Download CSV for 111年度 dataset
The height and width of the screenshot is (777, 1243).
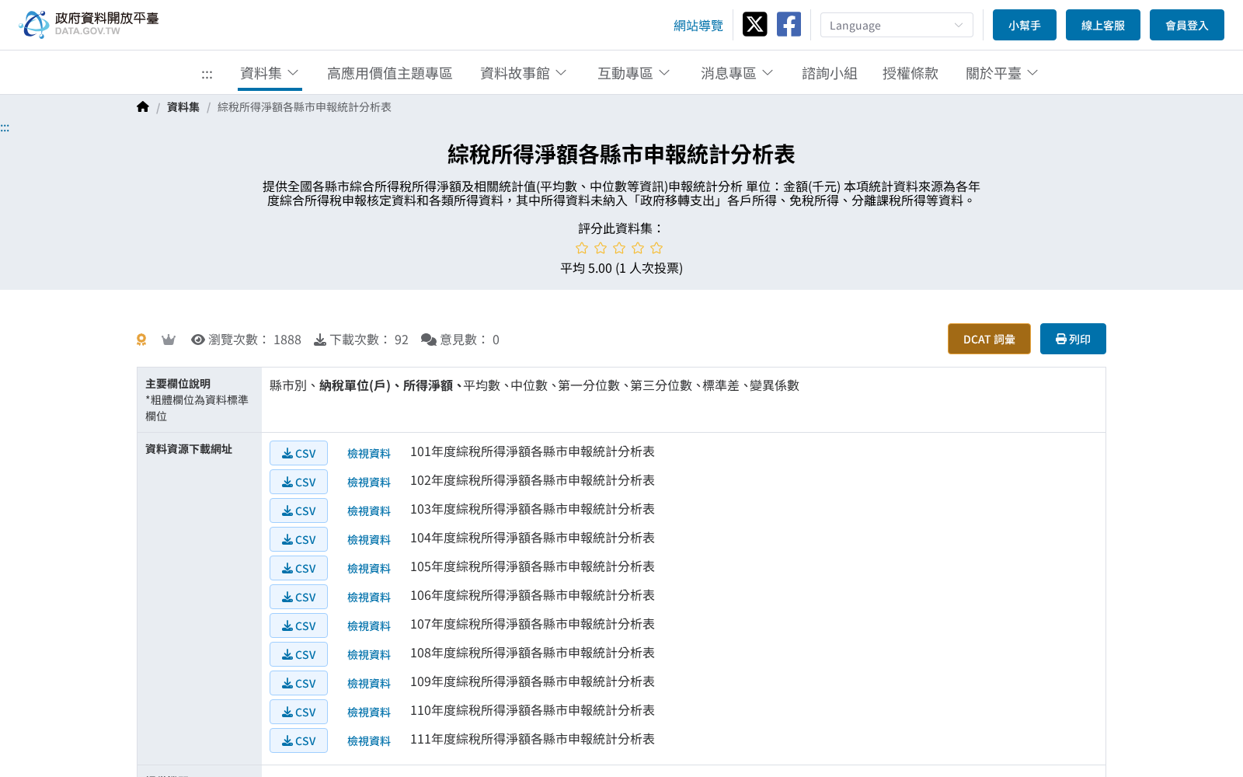298,740
